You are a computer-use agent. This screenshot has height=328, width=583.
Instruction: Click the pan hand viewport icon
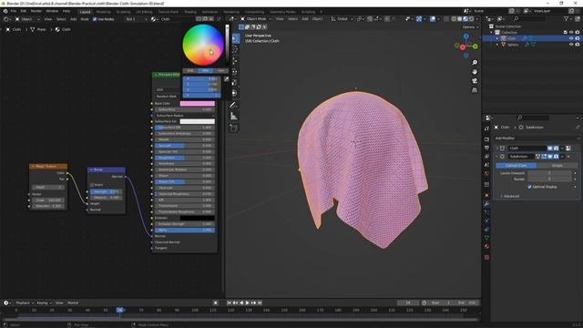click(x=475, y=72)
